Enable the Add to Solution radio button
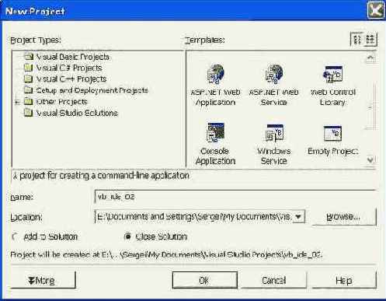The image size is (386, 301). click(x=15, y=236)
